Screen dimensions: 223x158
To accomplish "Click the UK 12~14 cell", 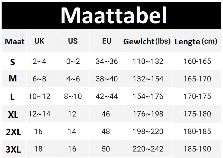I will (40, 114).
